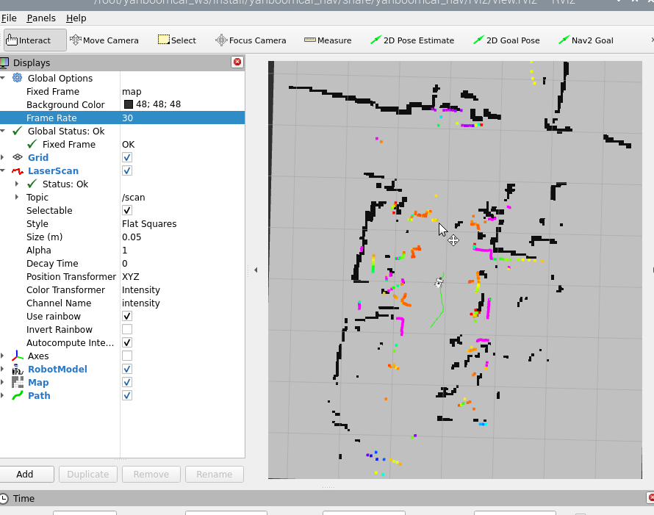654x515 pixels.
Task: Click the LaserScan display icon
Action: (x=18, y=171)
